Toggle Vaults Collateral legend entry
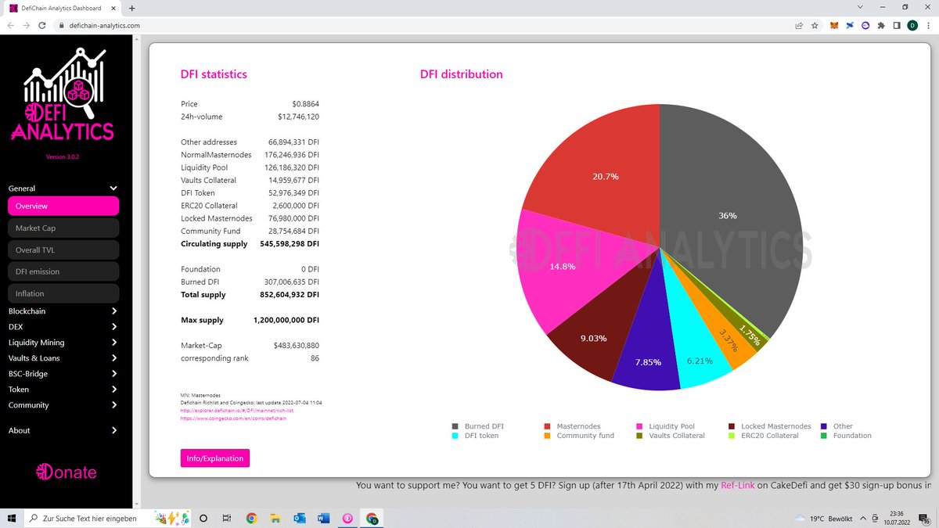The image size is (939, 528). [671, 436]
